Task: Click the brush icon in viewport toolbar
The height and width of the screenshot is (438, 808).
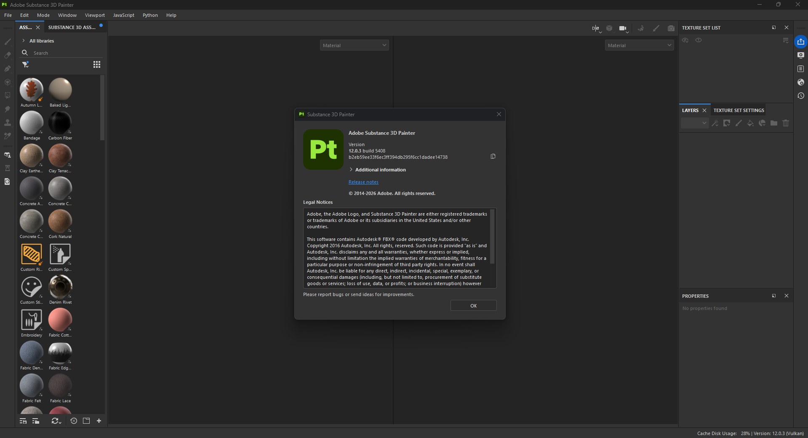Action: 656,28
